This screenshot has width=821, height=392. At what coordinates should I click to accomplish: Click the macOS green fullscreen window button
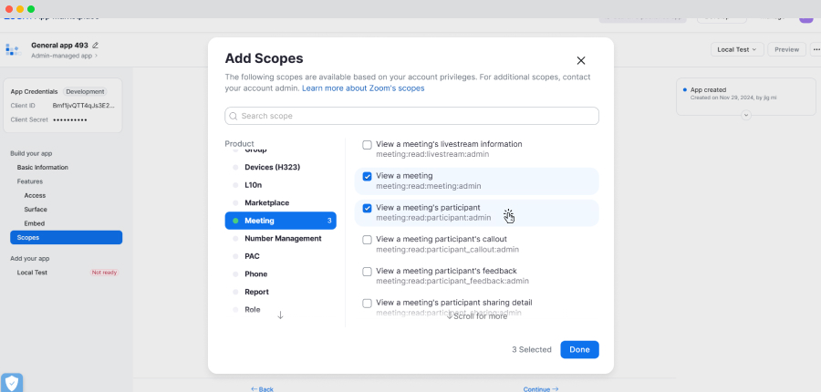(31, 9)
